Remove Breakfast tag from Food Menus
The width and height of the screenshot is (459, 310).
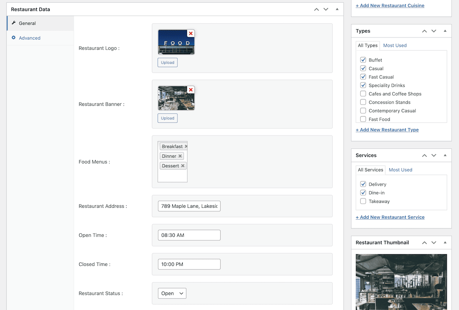click(186, 147)
